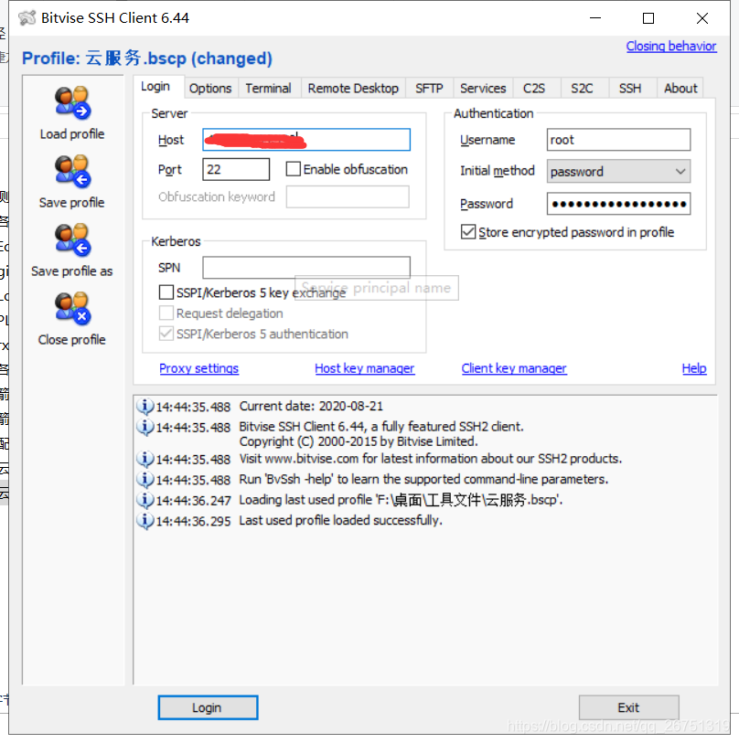Minimize the Bitvise SSH Client window
This screenshot has width=739, height=743.
[595, 18]
